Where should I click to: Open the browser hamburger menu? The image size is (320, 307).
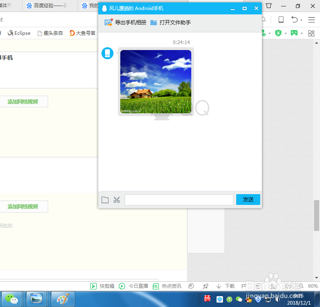[312, 20]
